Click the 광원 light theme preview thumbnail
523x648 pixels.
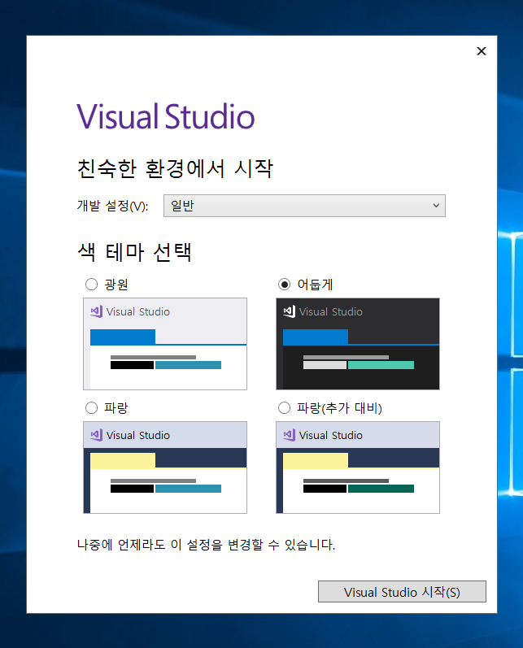pyautogui.click(x=165, y=344)
